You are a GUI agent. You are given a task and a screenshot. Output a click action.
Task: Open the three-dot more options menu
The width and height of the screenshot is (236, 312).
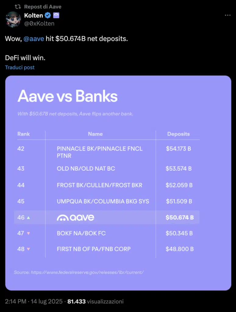tap(227, 15)
